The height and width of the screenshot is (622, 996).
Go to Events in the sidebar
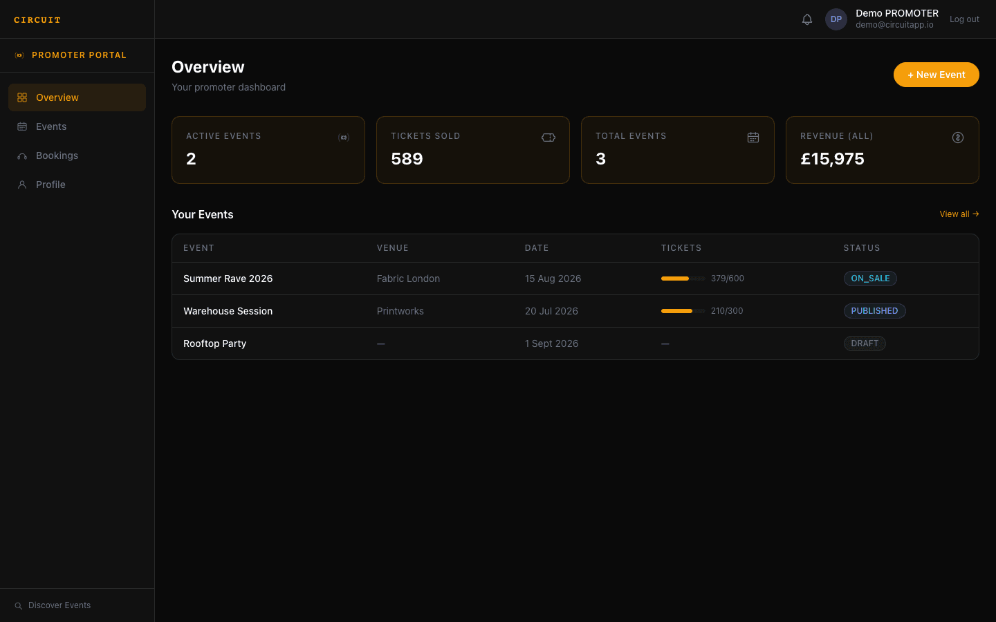click(77, 126)
